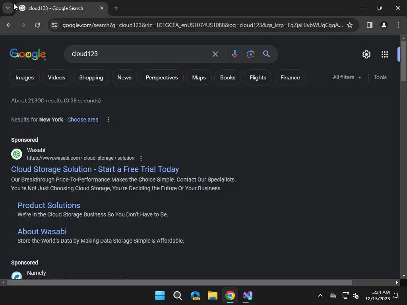Open Chrome side panel
The width and height of the screenshot is (407, 305).
(x=369, y=25)
